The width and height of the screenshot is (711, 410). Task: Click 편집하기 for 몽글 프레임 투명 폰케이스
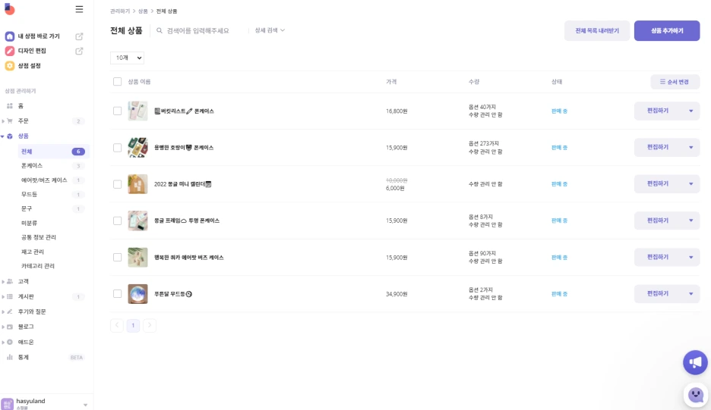tap(658, 221)
